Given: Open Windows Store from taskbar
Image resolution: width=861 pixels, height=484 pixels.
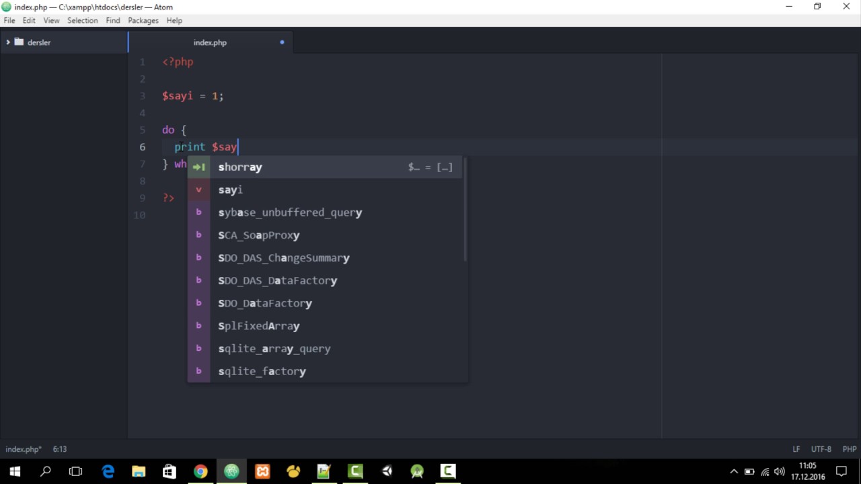Looking at the screenshot, I should 170,471.
